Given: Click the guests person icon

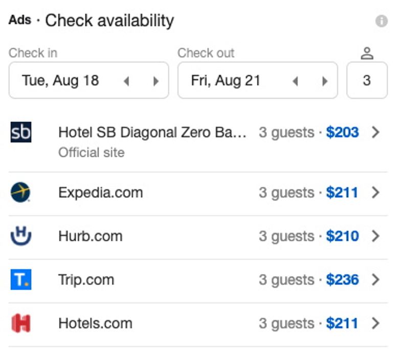Looking at the screenshot, I should pyautogui.click(x=367, y=53).
